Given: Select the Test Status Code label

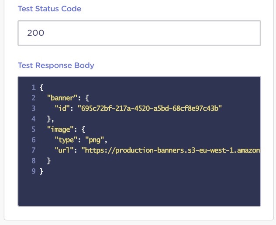Looking at the screenshot, I should [x=49, y=9].
